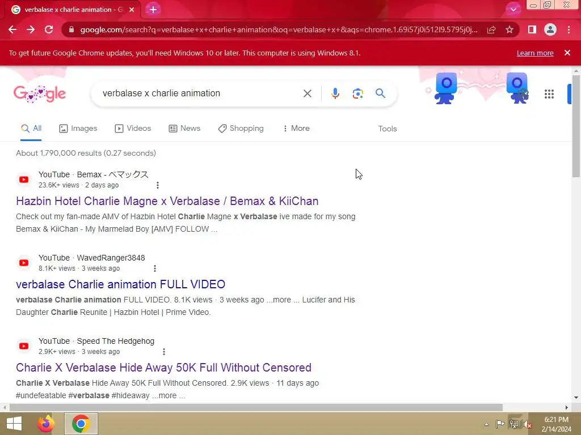581x435 pixels.
Task: View site information via the lock icon
Action: [71, 29]
